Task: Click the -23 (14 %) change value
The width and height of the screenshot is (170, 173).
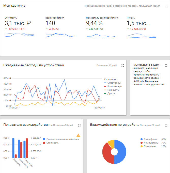Action: tap(53, 29)
